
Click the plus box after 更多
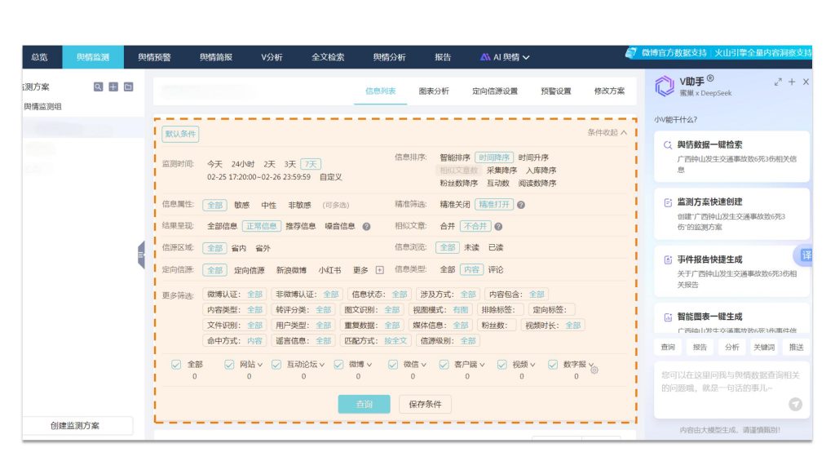[x=380, y=270]
